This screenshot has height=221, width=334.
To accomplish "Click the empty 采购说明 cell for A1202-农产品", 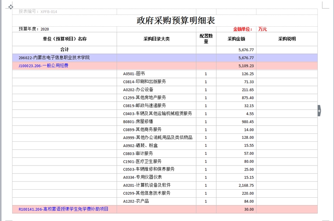I will coord(287,201).
